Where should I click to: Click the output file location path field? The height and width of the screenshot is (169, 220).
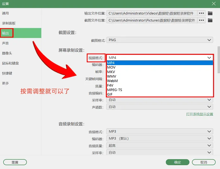coord(152,13)
